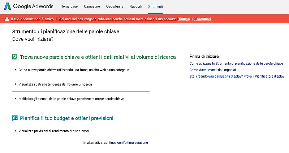The width and height of the screenshot is (289, 153).
Task: Open 'Come utilizzare lo Strumento di pianificazione' link
Action: 236,64
